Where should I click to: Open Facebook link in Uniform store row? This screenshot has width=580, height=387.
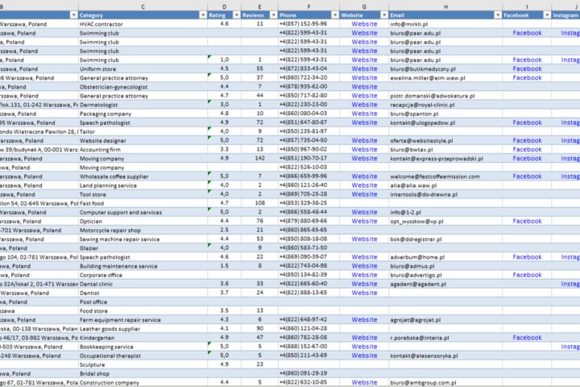pyautogui.click(x=527, y=69)
